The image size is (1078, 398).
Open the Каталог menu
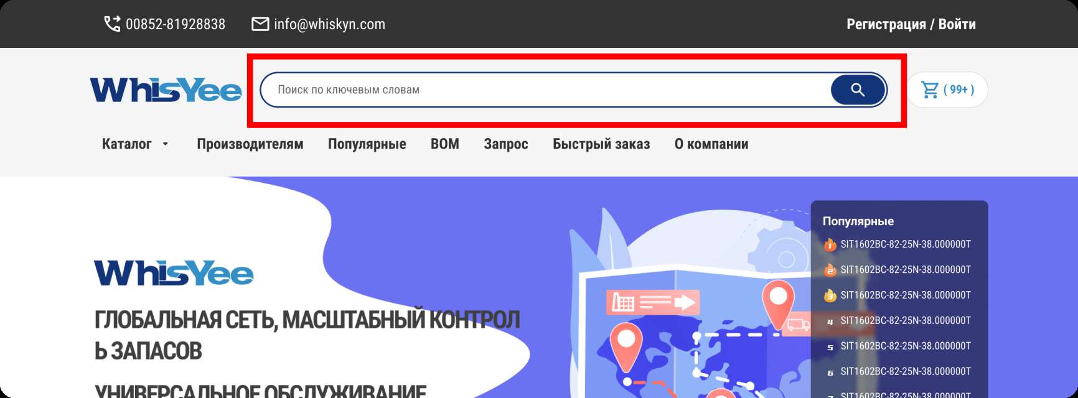(127, 144)
